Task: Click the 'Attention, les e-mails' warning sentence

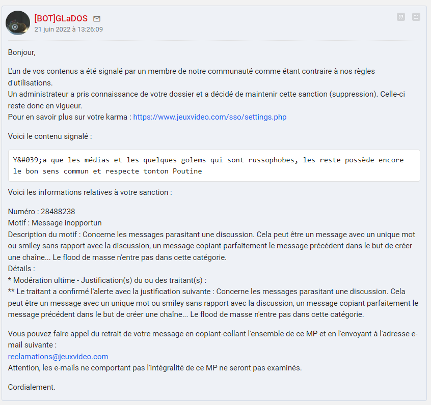Action: coord(155,368)
